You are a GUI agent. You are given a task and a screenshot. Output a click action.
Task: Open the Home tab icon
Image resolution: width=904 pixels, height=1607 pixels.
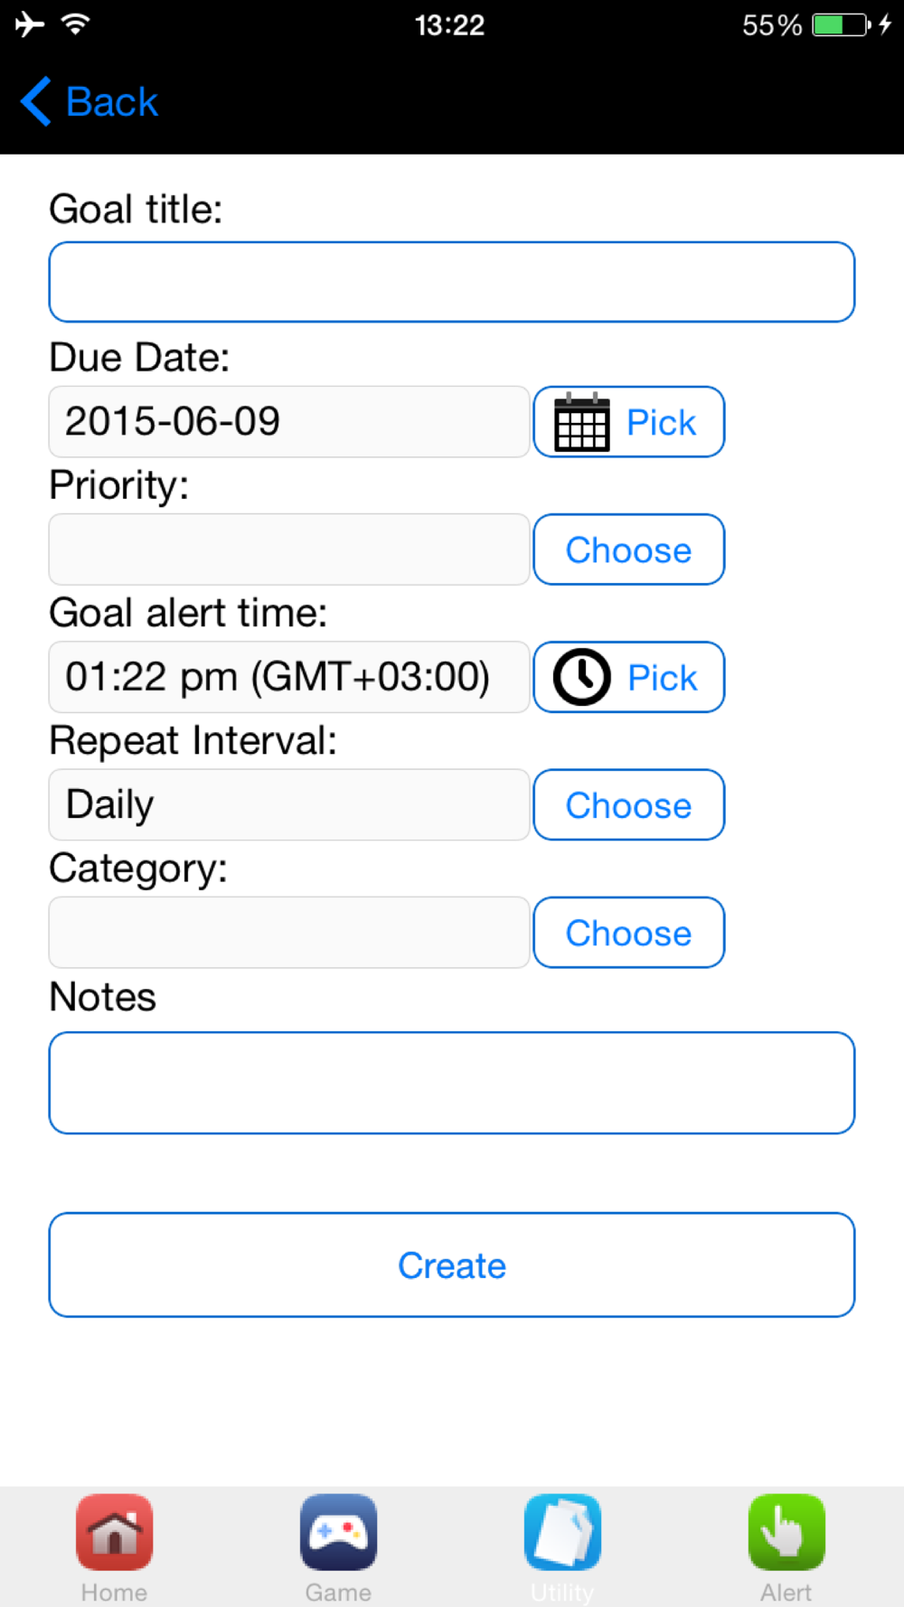(x=114, y=1533)
